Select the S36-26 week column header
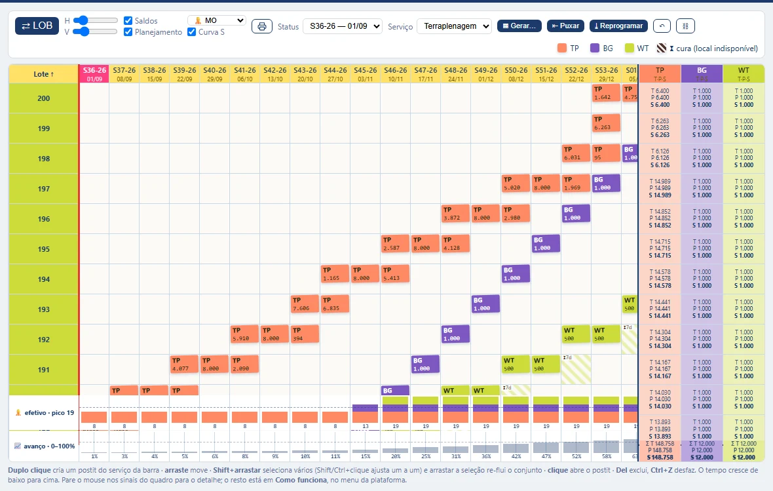773x491 pixels. coord(94,74)
